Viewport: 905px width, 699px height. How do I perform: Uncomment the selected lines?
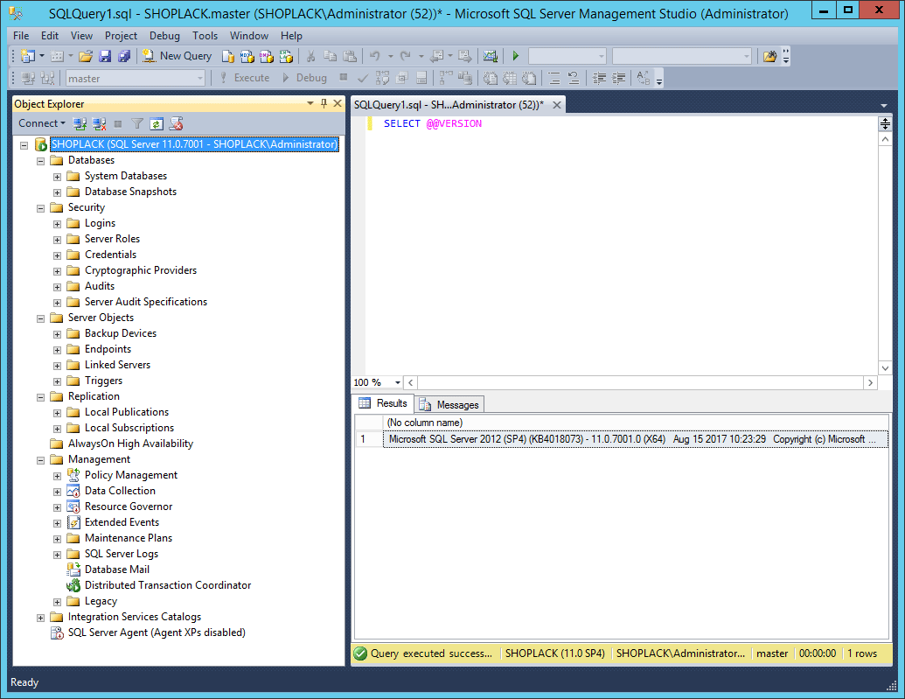click(573, 78)
